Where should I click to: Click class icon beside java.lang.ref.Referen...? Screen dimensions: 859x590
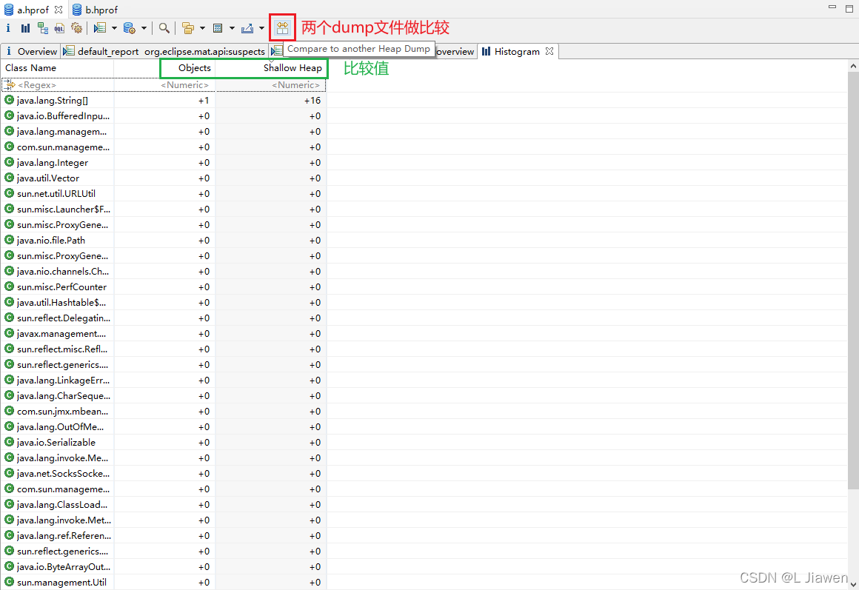pyautogui.click(x=9, y=535)
